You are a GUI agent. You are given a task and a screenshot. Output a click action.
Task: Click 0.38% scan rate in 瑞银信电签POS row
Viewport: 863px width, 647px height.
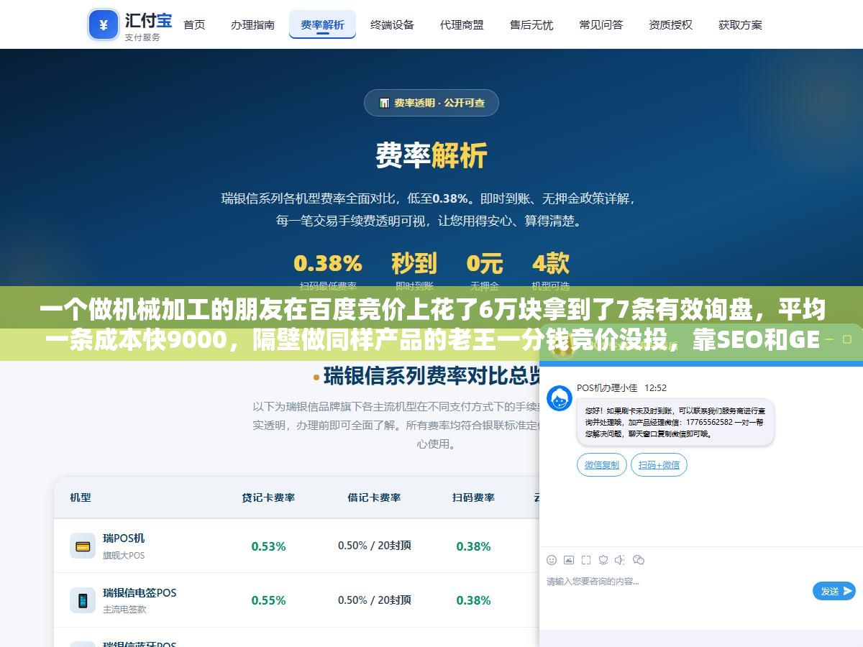click(473, 600)
